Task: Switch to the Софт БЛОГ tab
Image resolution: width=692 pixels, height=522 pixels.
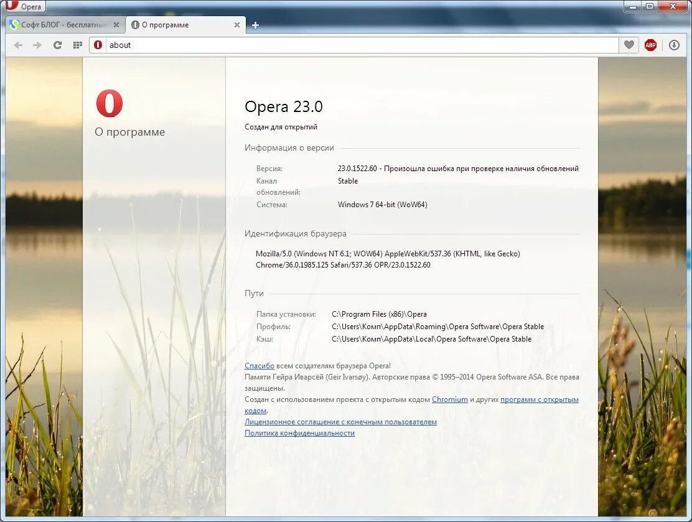Action: (65, 25)
